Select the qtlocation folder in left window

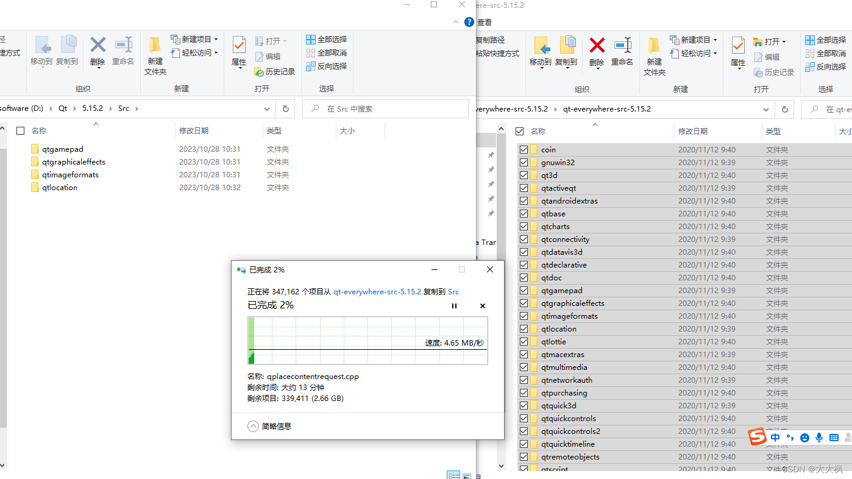60,187
